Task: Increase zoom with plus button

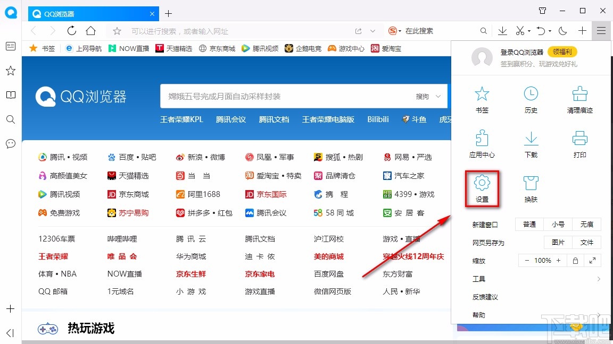Action: tap(558, 261)
